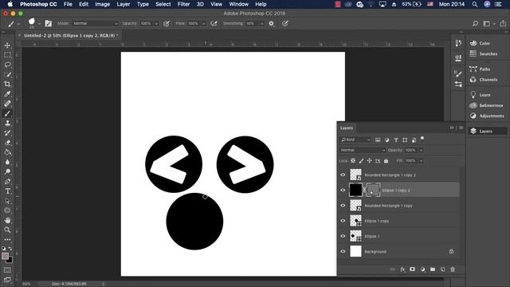Image resolution: width=510 pixels, height=287 pixels.
Task: Select the Paint Bucket tool
Action: 7,152
